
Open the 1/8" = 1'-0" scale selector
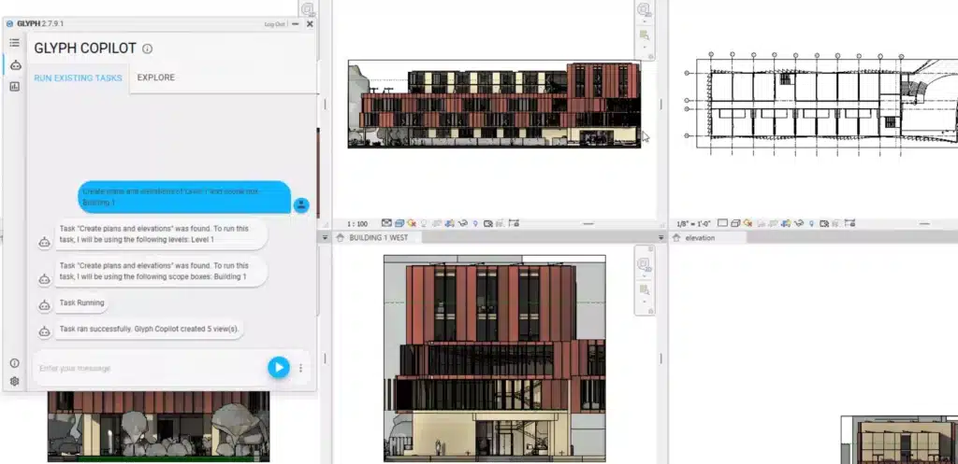point(693,224)
